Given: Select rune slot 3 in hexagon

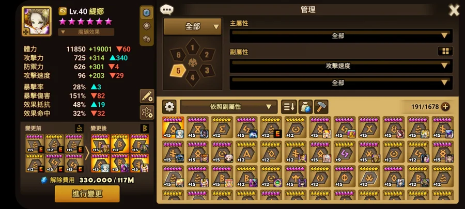Looking at the screenshot, I should pyautogui.click(x=207, y=71).
